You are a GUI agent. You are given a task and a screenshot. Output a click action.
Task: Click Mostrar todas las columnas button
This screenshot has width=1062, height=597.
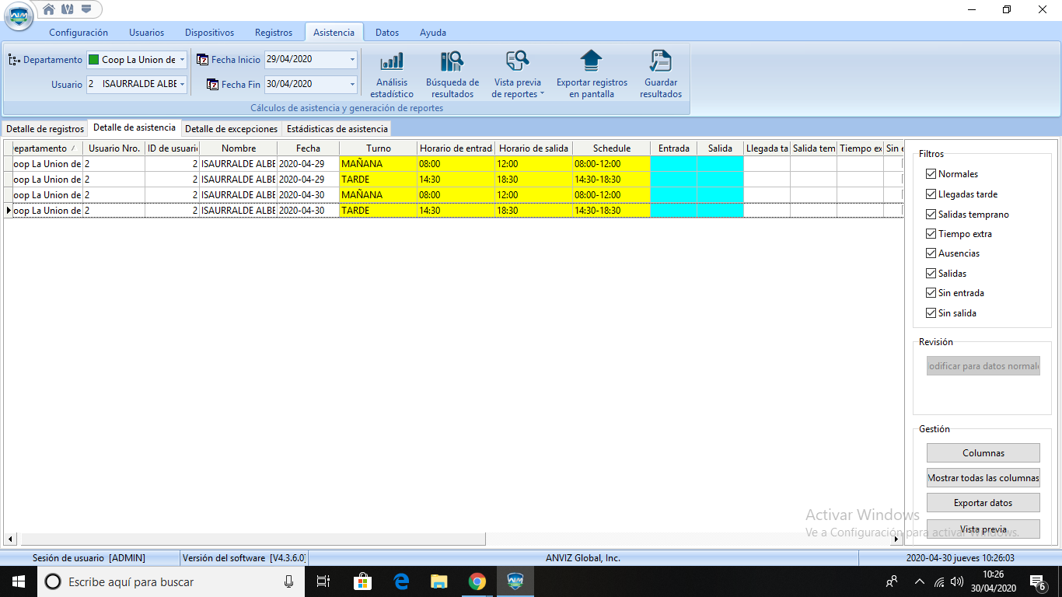click(x=983, y=478)
